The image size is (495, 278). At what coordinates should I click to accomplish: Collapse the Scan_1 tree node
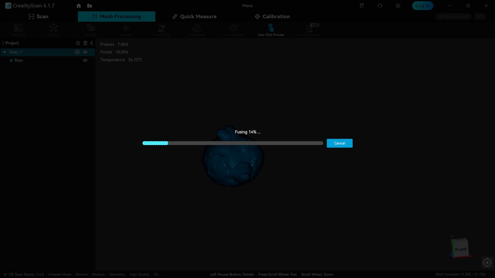click(5, 52)
